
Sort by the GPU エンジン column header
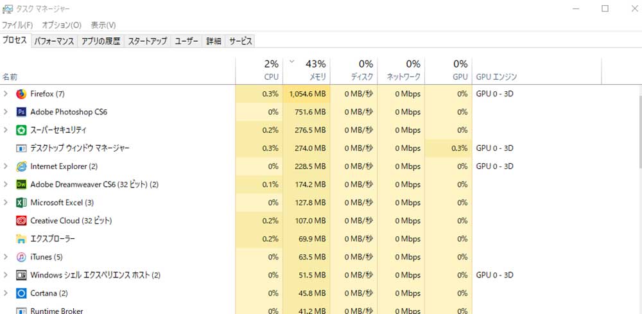[537, 71]
